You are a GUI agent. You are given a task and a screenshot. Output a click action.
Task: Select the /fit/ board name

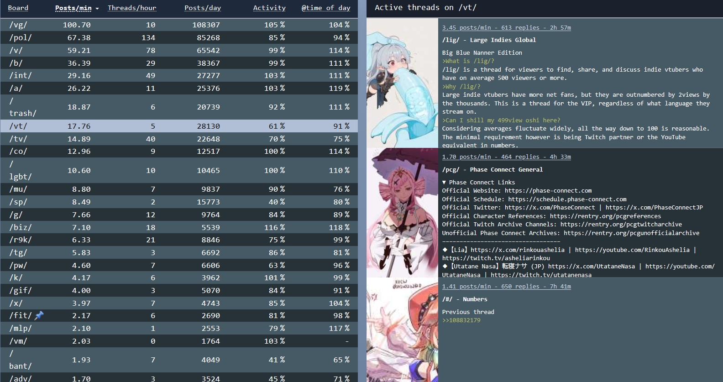[x=21, y=315]
